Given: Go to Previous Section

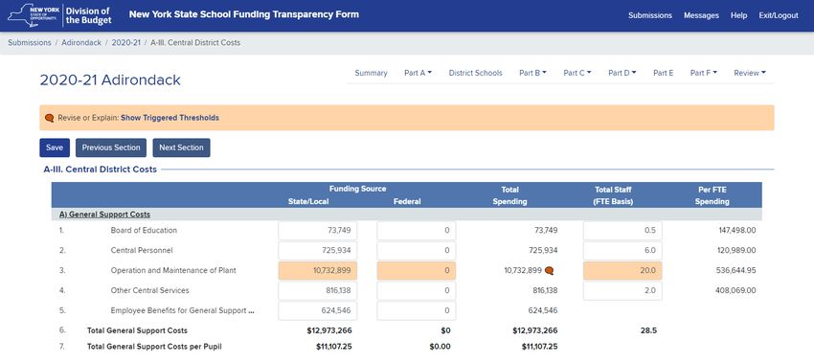Looking at the screenshot, I should [x=111, y=147].
